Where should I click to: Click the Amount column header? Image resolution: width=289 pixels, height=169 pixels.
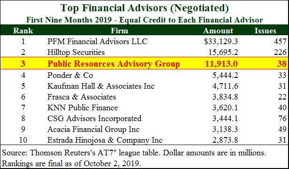click(218, 31)
